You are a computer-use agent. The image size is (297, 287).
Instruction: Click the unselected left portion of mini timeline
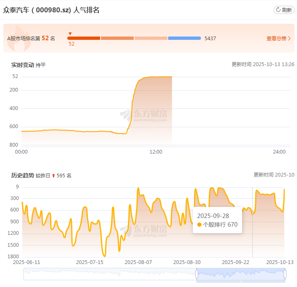110,274
